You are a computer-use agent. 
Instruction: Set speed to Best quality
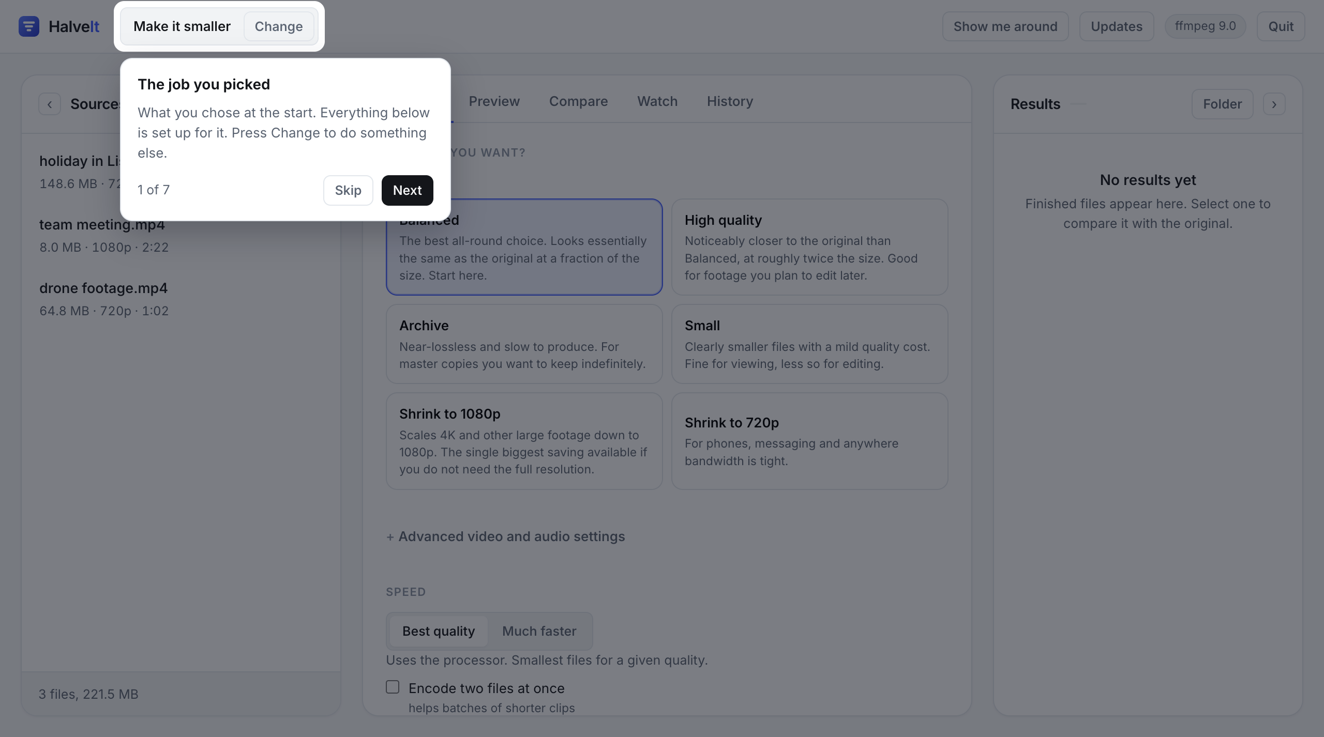click(x=439, y=631)
